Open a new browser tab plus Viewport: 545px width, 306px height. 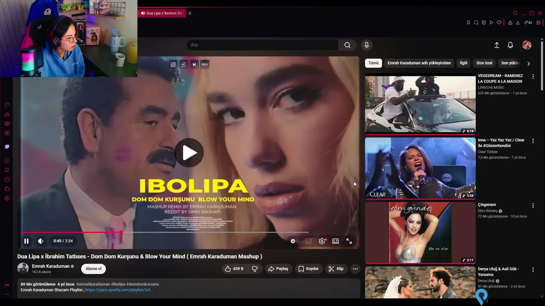(x=189, y=13)
